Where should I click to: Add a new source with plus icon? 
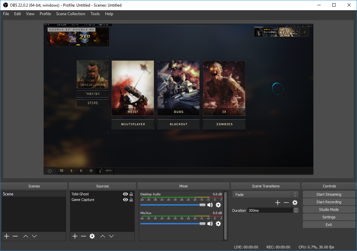point(75,236)
